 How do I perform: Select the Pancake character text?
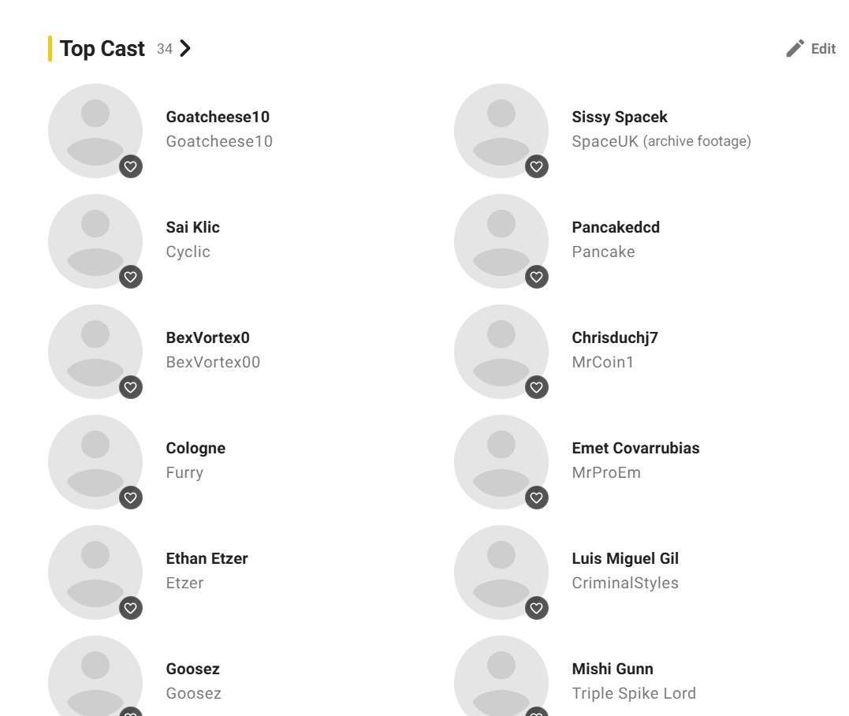coord(604,252)
